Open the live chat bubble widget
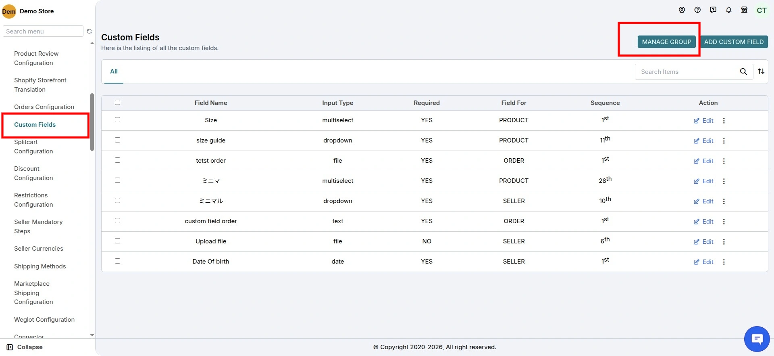The width and height of the screenshot is (774, 356). [x=757, y=339]
